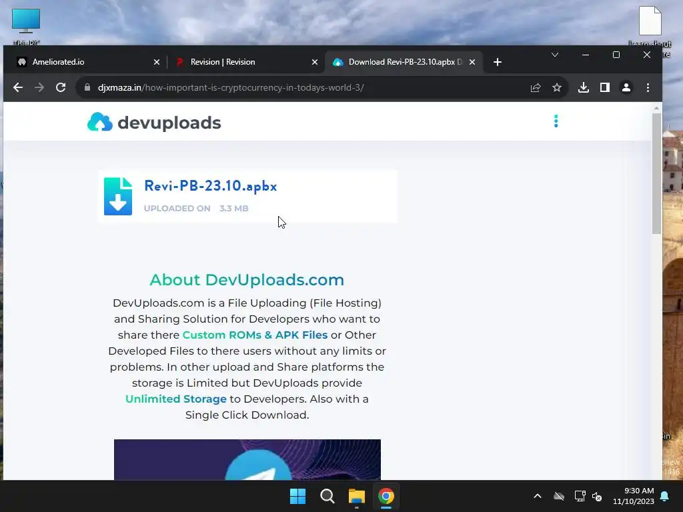Click the blue file download icon
The width and height of the screenshot is (683, 512).
117,197
